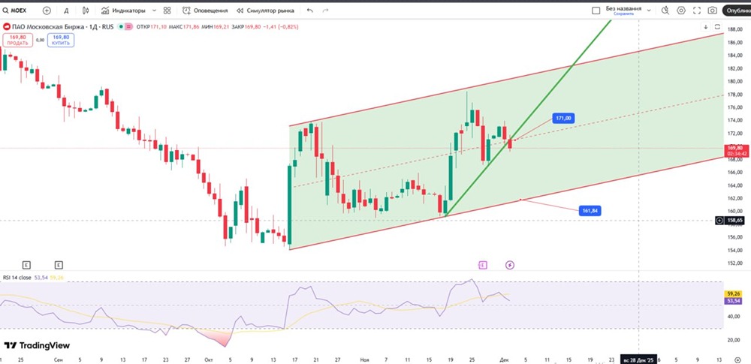Open the Д timeframe interval selector
751x364 pixels.
pyautogui.click(x=66, y=10)
